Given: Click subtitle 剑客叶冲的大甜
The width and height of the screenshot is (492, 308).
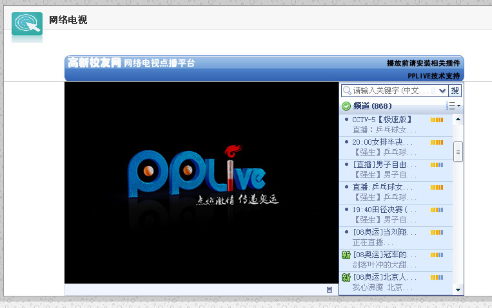Looking at the screenshot, I should 384,265.
